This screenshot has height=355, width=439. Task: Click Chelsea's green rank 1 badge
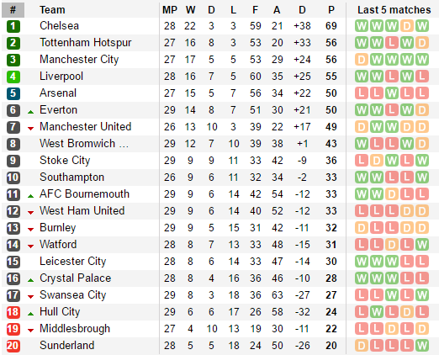tap(13, 26)
